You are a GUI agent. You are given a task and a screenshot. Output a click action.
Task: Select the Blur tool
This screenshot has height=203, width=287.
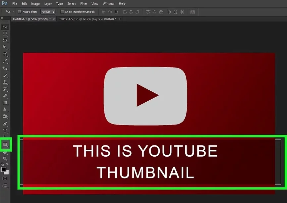point(5,110)
